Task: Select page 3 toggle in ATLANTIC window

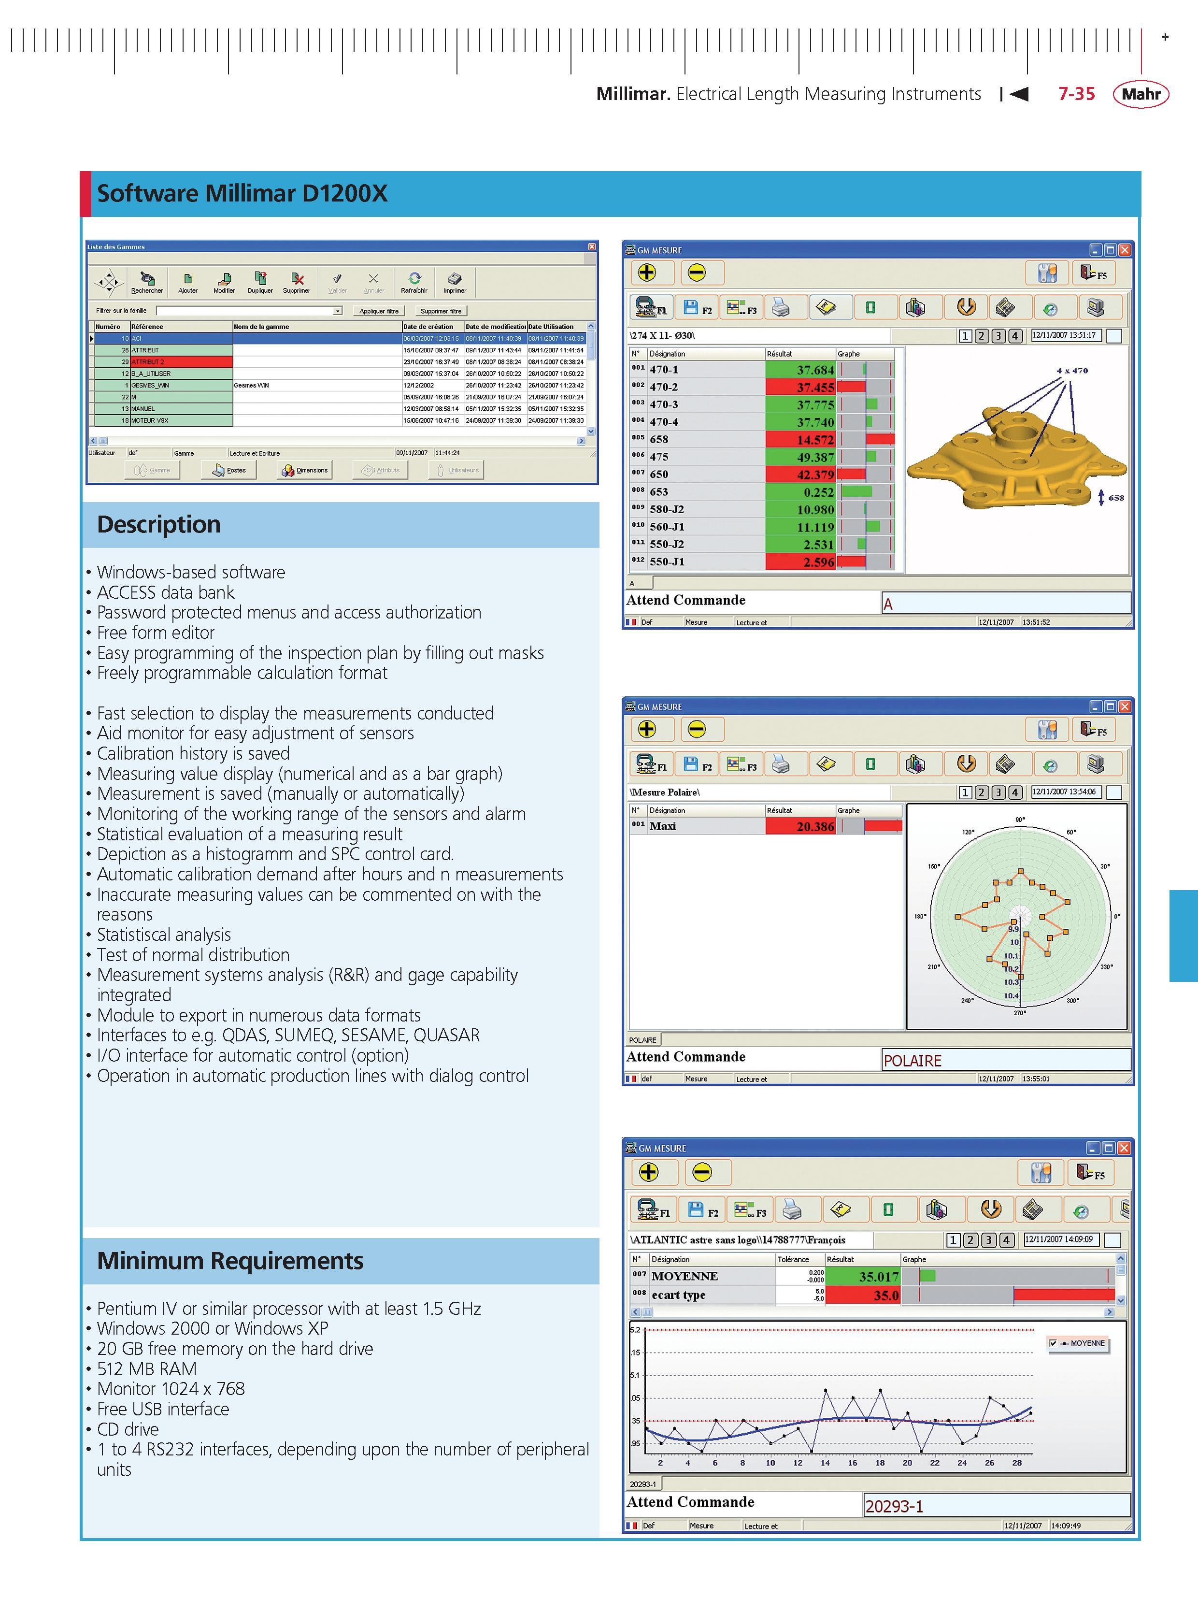Action: click(988, 1240)
